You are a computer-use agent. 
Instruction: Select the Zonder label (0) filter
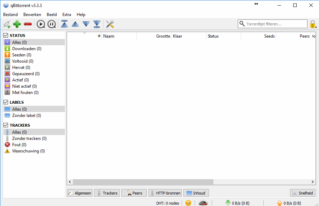tap(34, 116)
